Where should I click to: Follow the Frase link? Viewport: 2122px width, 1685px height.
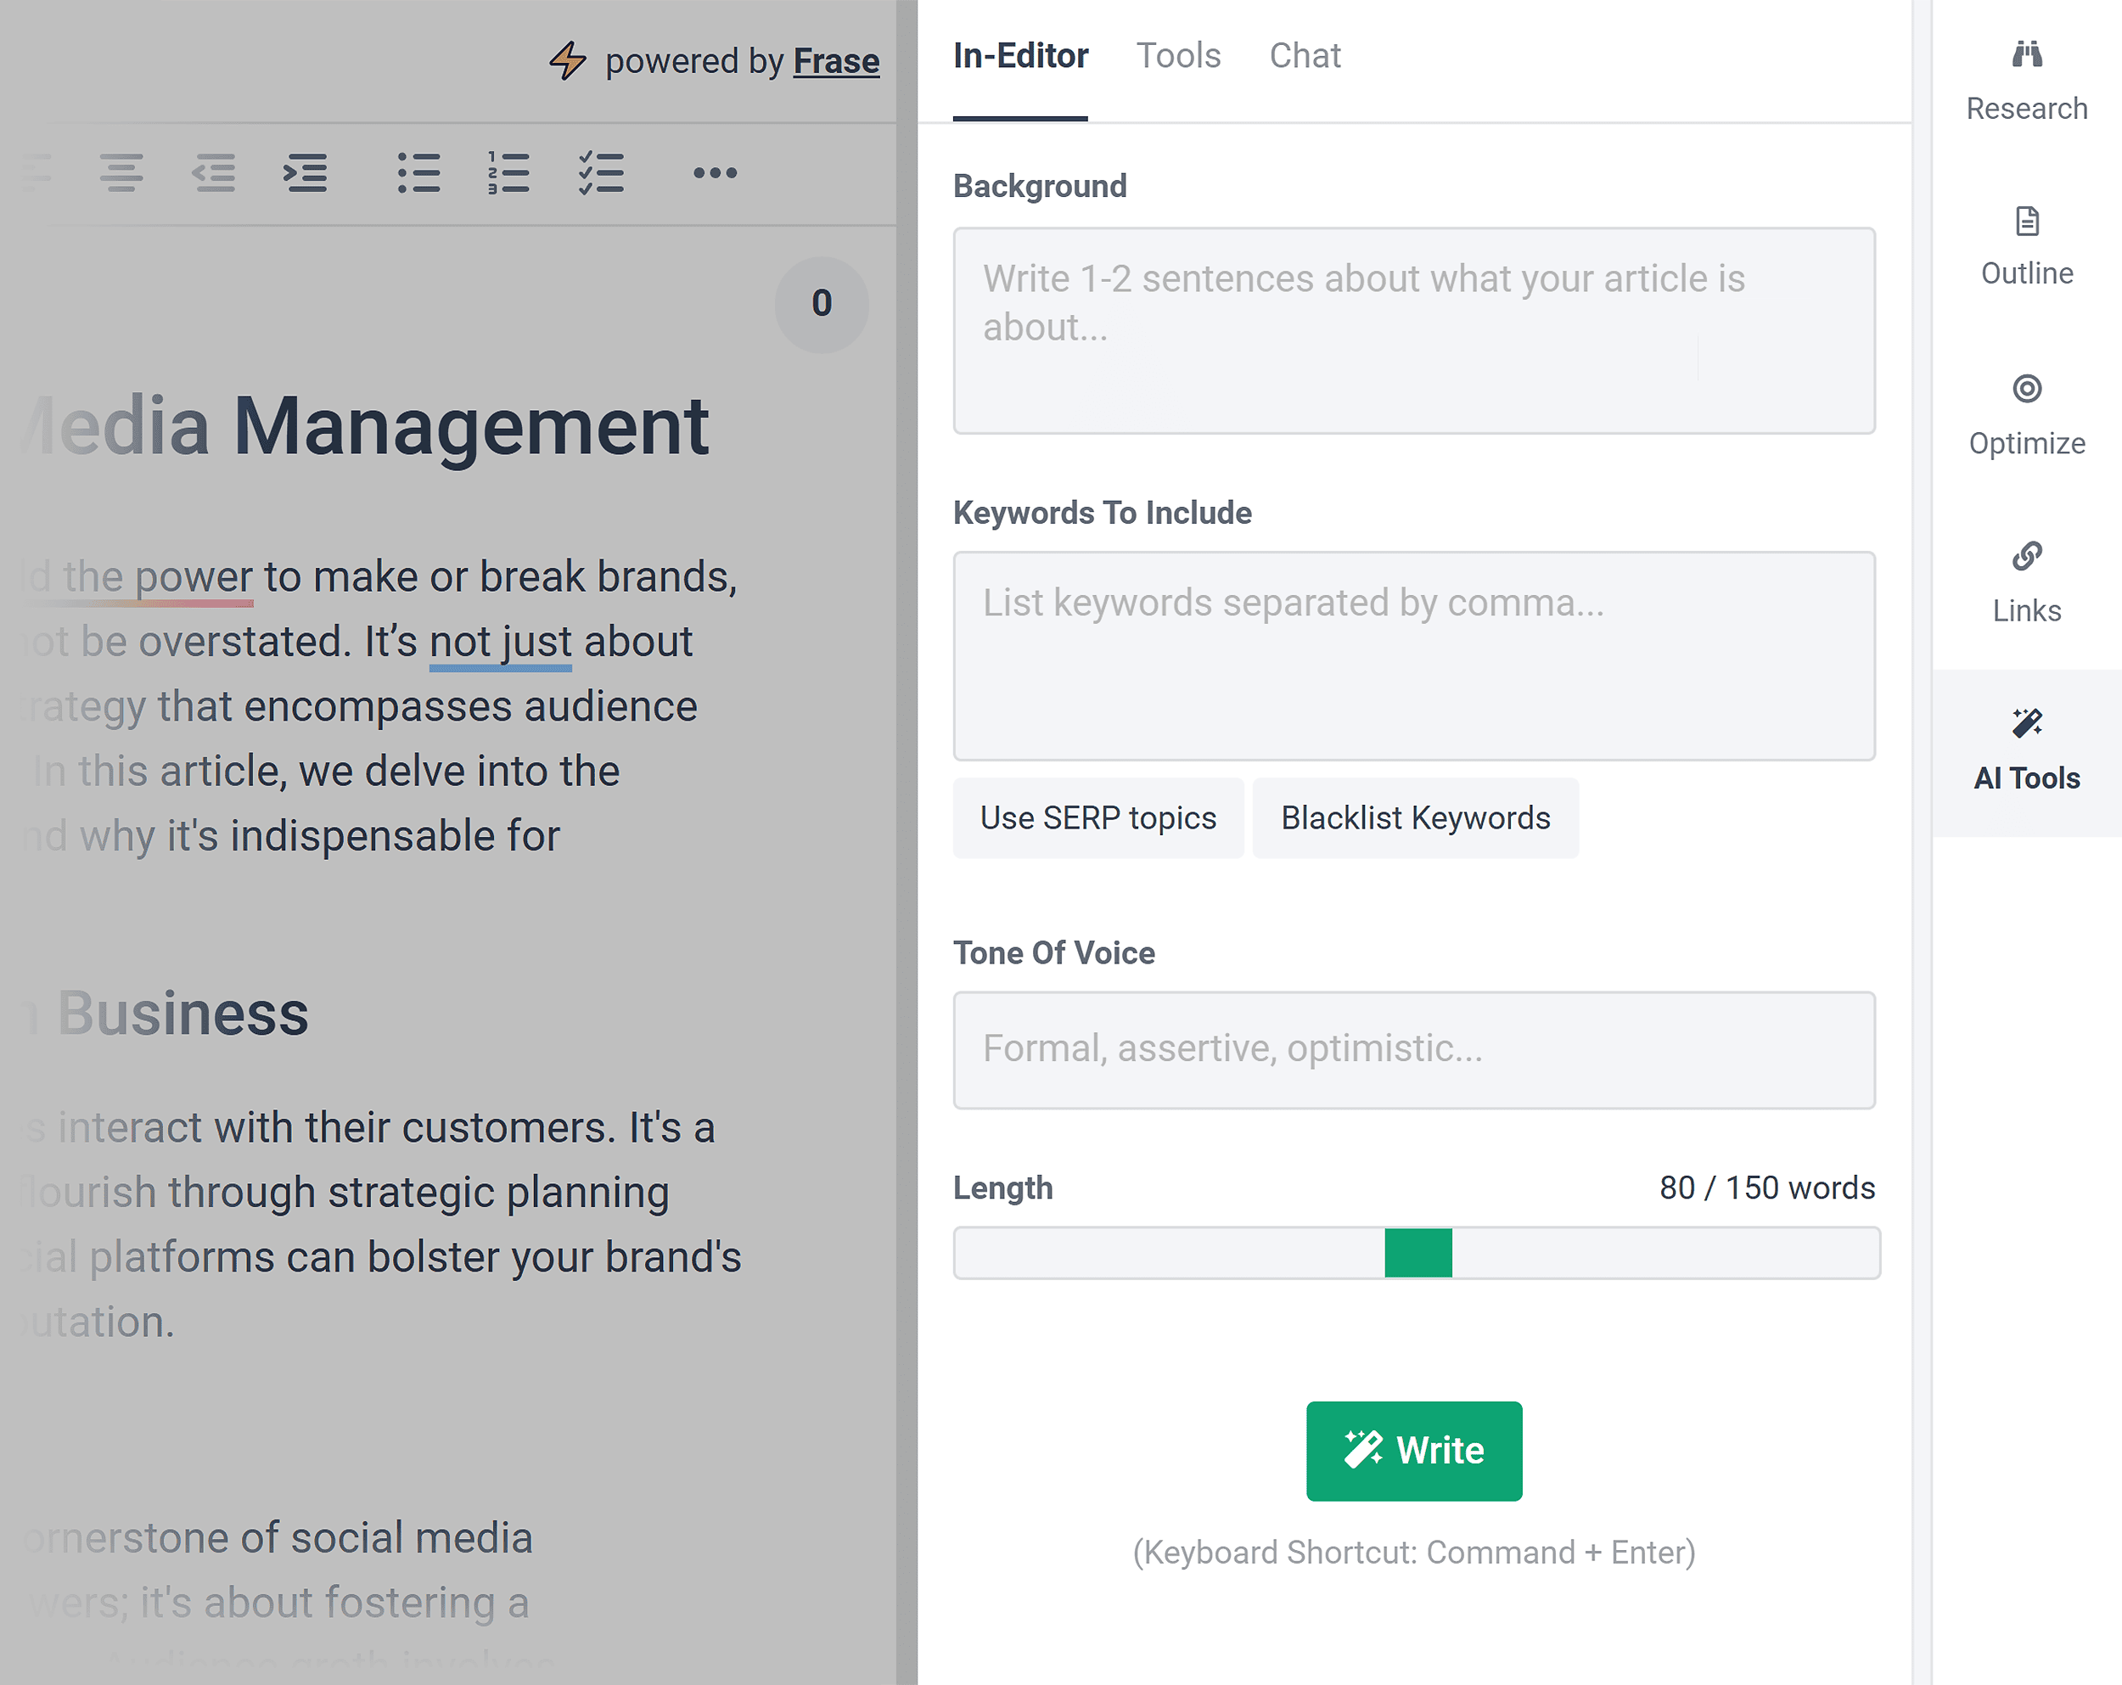(x=835, y=61)
